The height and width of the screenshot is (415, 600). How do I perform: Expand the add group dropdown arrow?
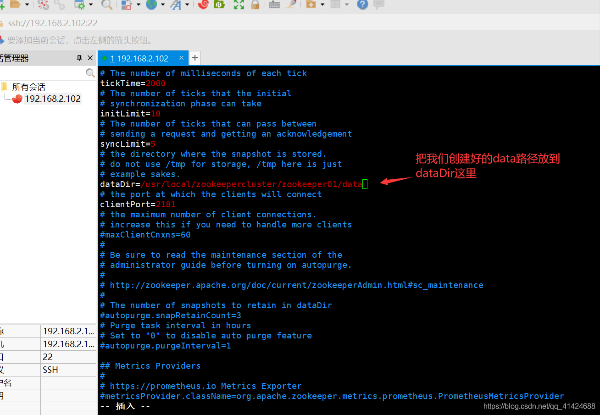point(322,5)
